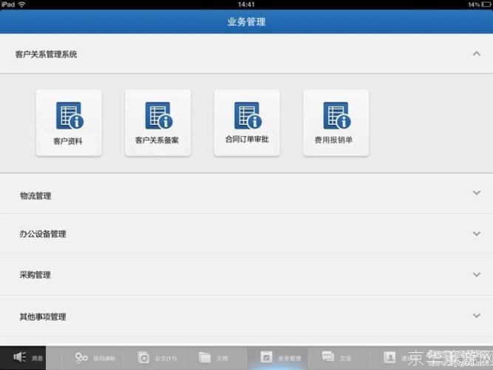Open the 客户资料 module icon
Screen dimensions: 493x370
(x=69, y=115)
